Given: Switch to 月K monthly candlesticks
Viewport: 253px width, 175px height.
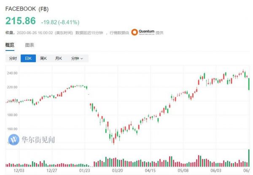Looking at the screenshot, I should click(59, 58).
